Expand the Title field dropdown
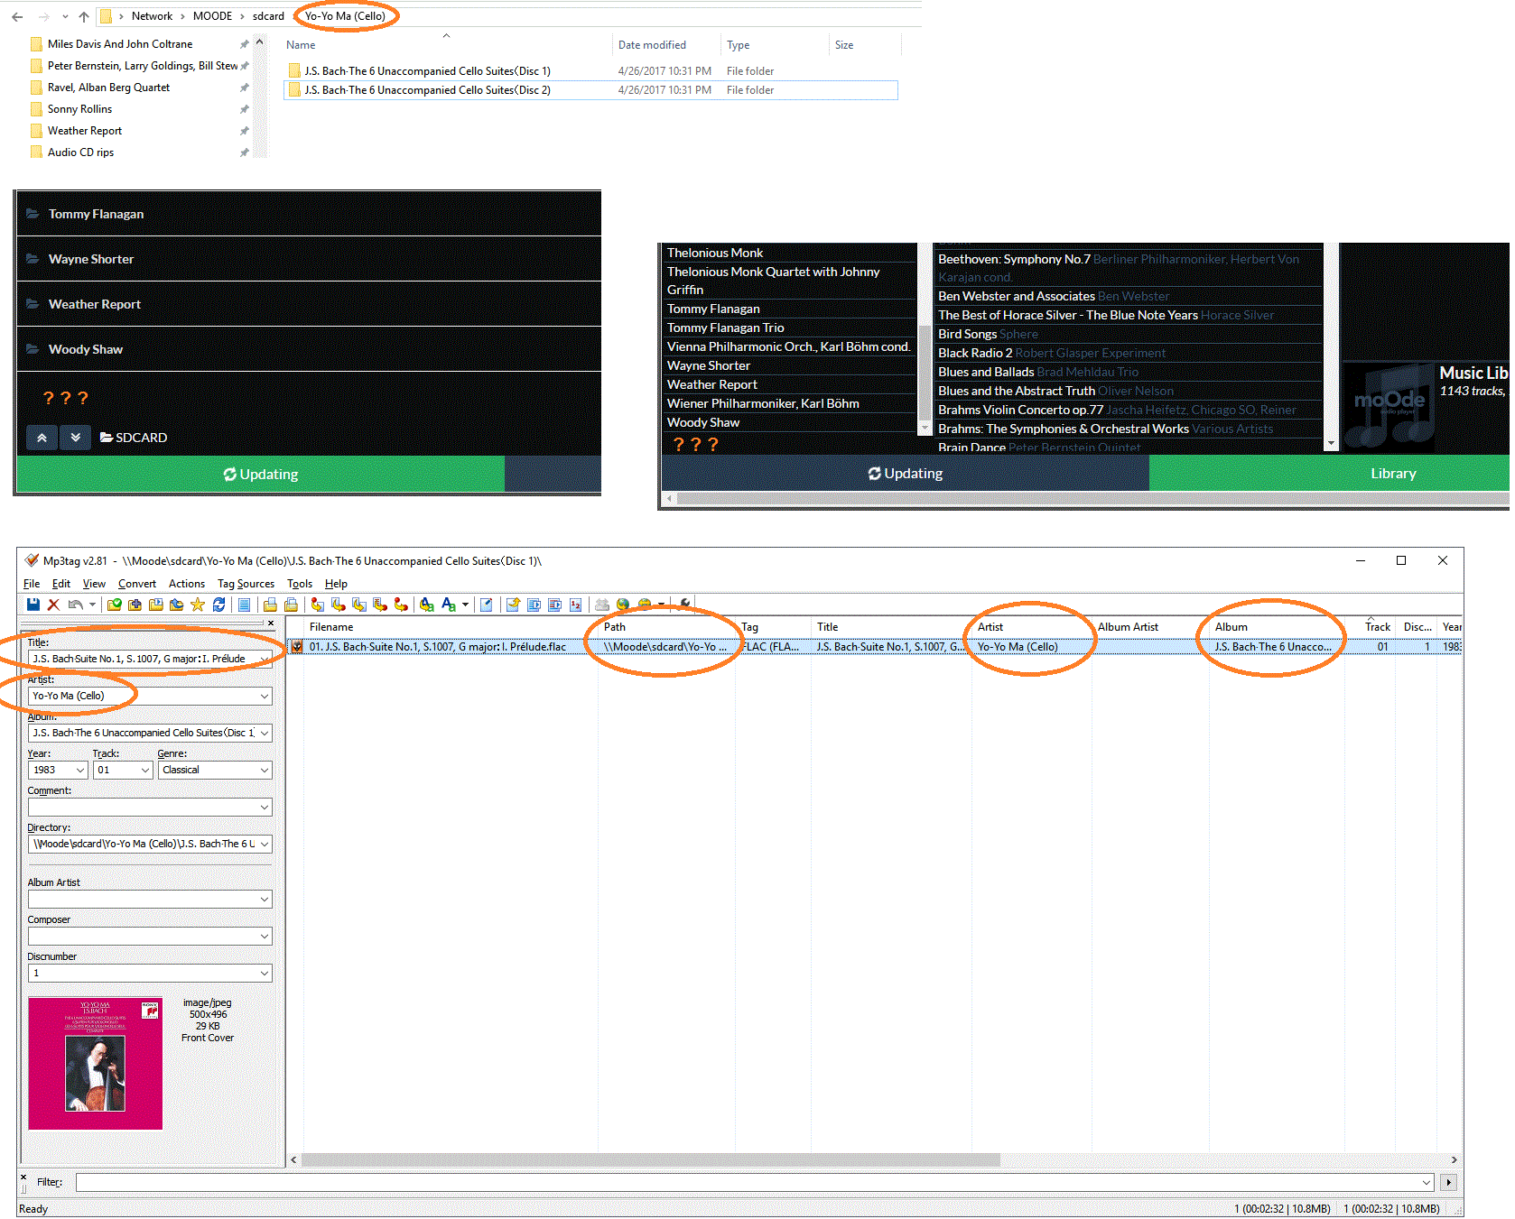Image resolution: width=1515 pixels, height=1219 pixels. [264, 660]
